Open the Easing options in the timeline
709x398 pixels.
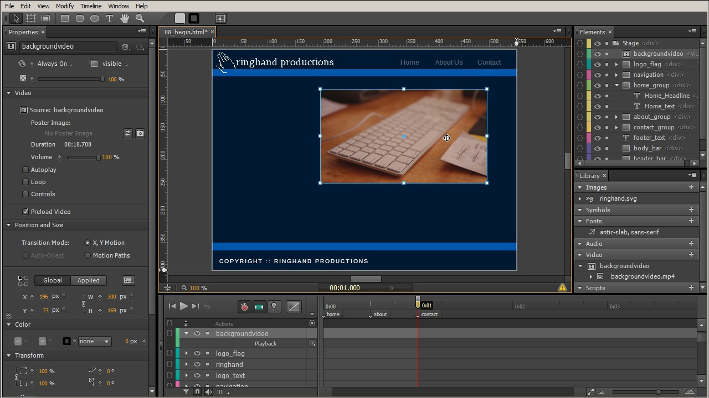coord(294,306)
